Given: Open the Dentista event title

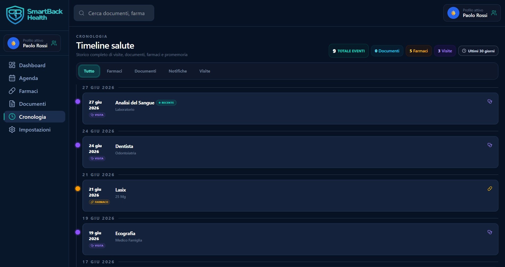Looking at the screenshot, I should (124, 146).
